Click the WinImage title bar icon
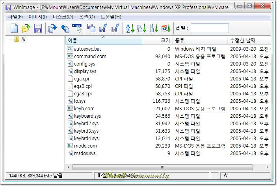 click(x=8, y=7)
